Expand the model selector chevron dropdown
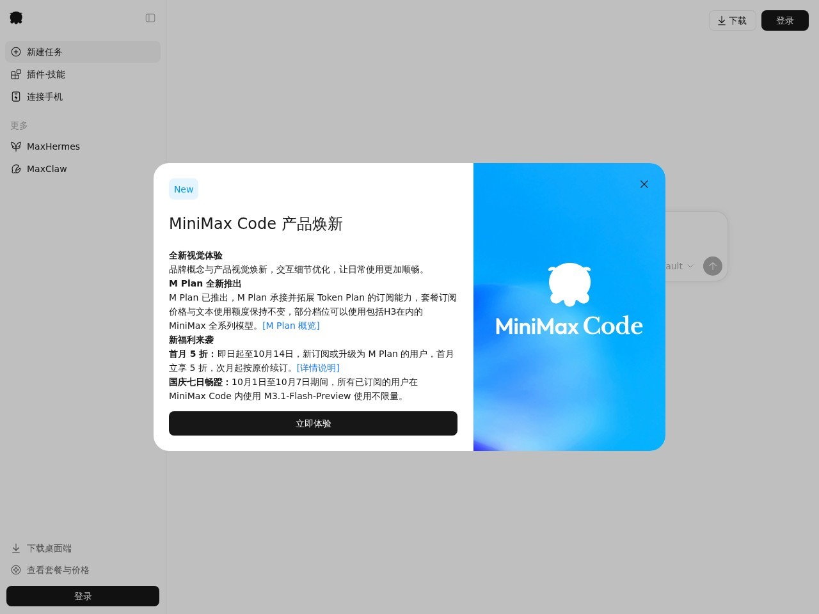This screenshot has width=819, height=614. coord(690,266)
